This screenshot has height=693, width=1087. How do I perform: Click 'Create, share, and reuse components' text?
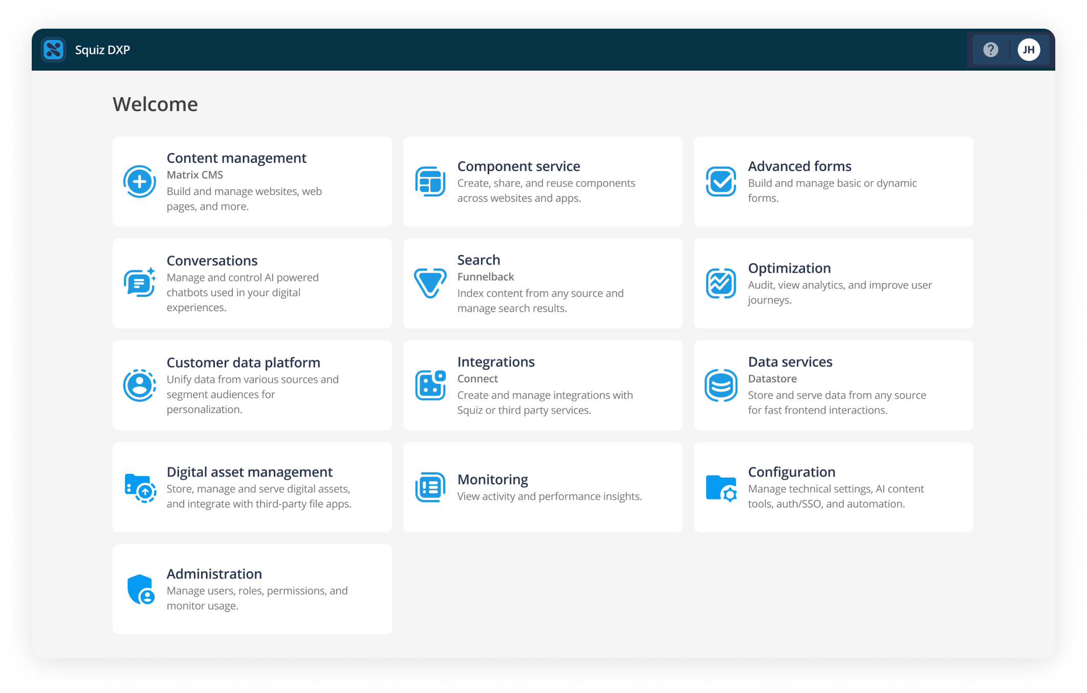pos(546,190)
